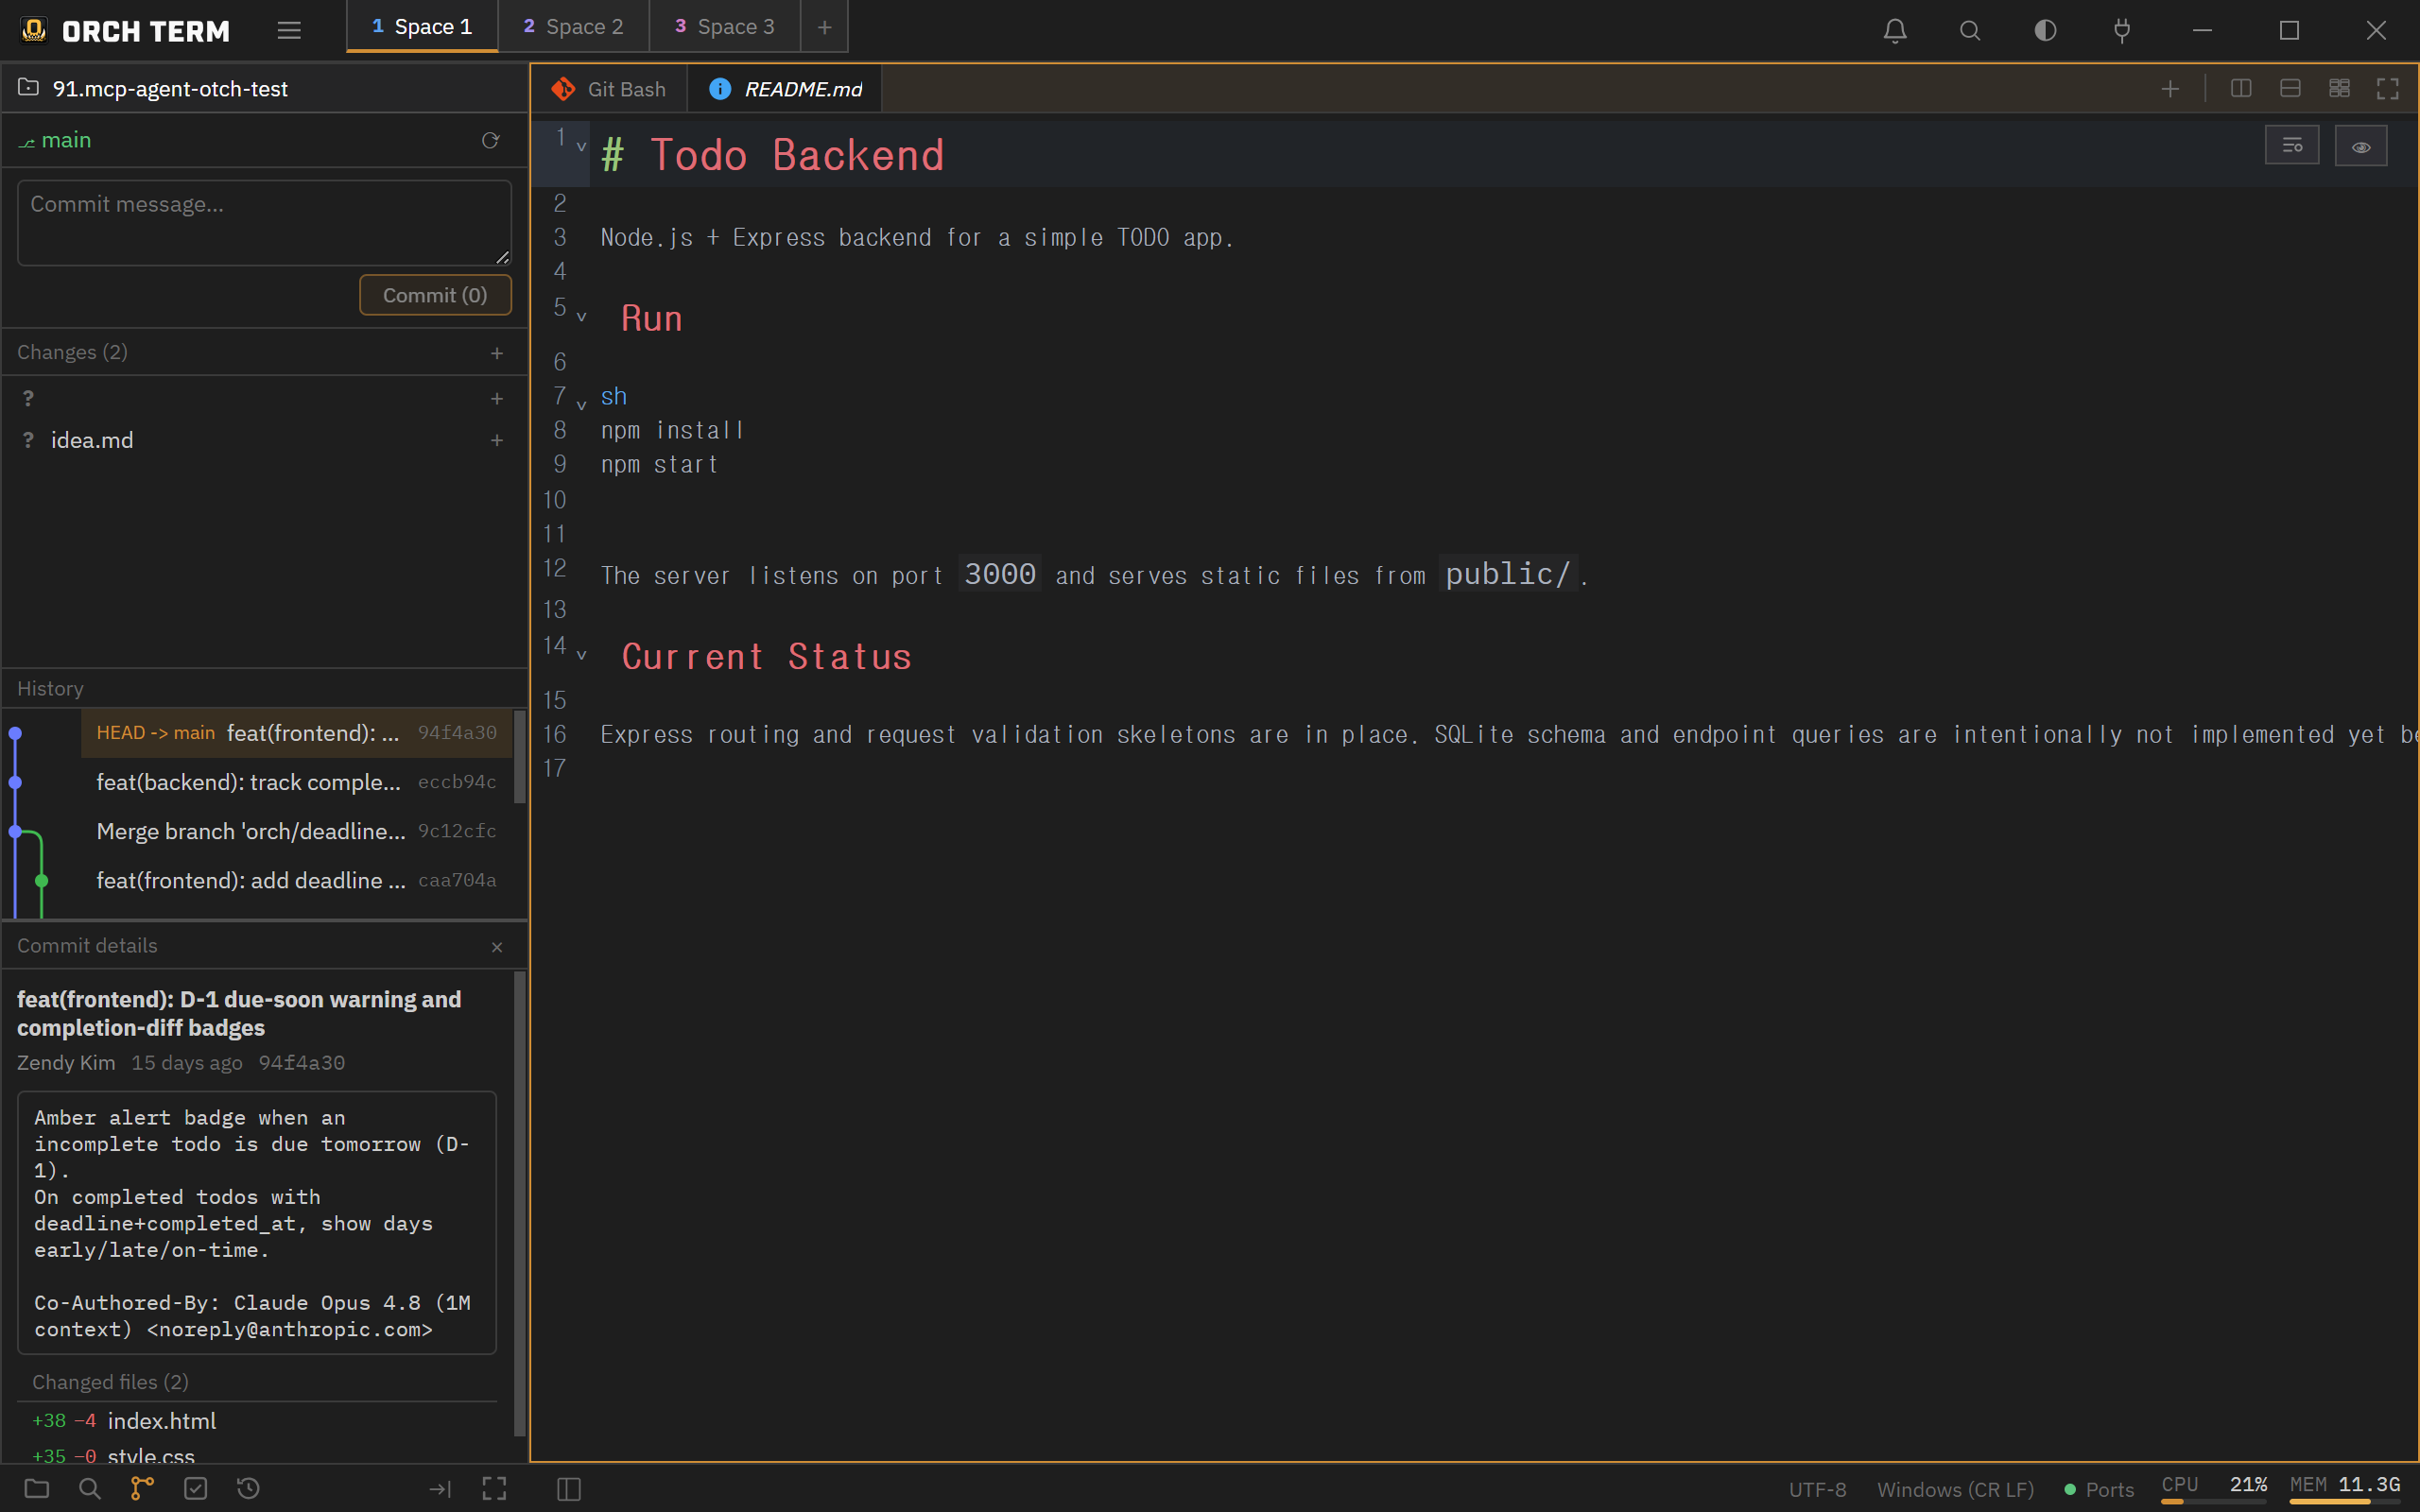This screenshot has height=1512, width=2420.
Task: Click the Commit details scrollbar
Action: (520, 1204)
